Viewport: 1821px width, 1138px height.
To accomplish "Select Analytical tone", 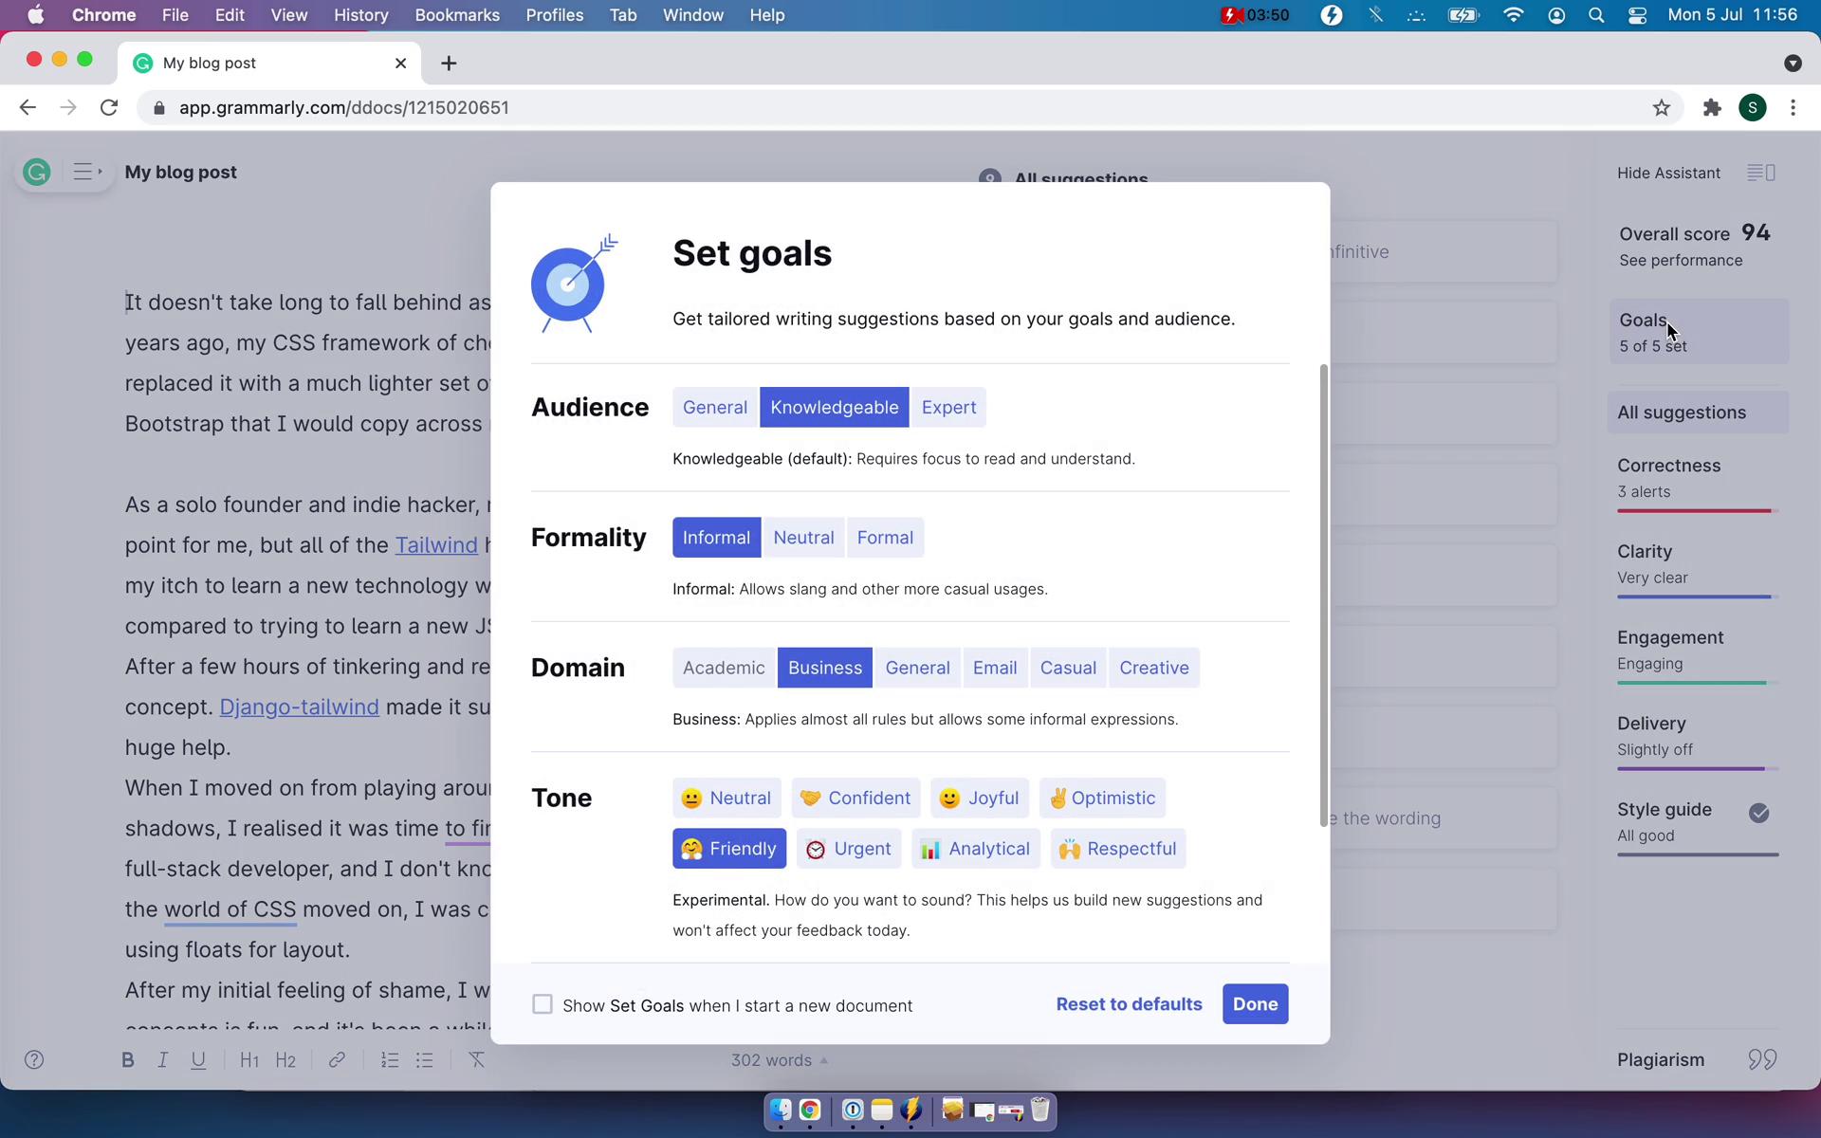I will tap(976, 849).
